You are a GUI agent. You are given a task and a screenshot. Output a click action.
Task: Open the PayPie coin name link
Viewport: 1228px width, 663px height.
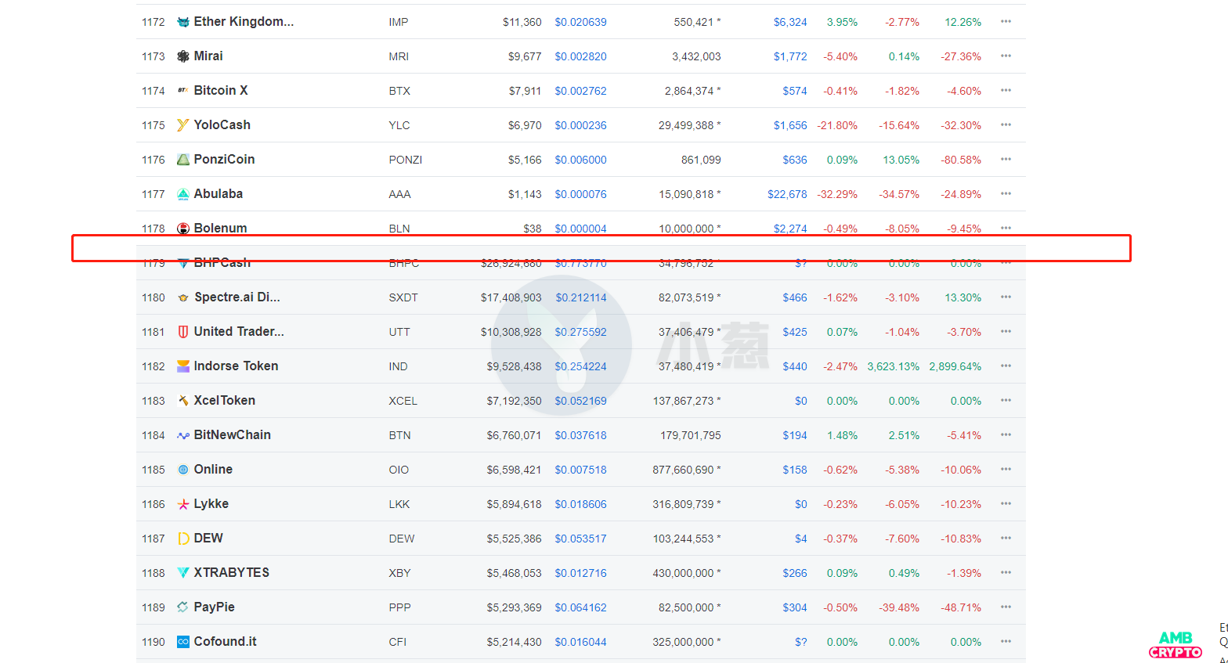coord(215,607)
